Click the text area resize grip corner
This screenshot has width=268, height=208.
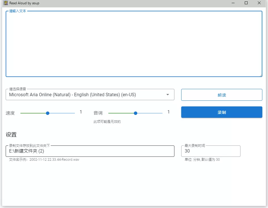point(261,75)
